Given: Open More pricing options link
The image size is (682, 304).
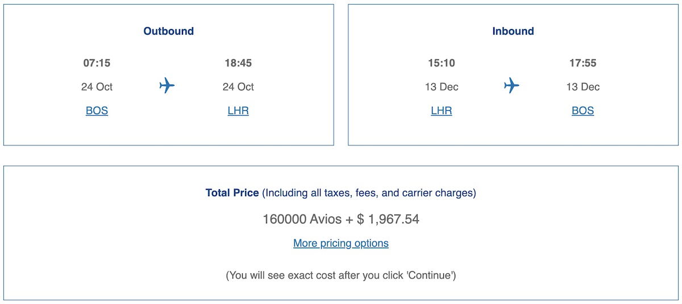Looking at the screenshot, I should click(341, 243).
